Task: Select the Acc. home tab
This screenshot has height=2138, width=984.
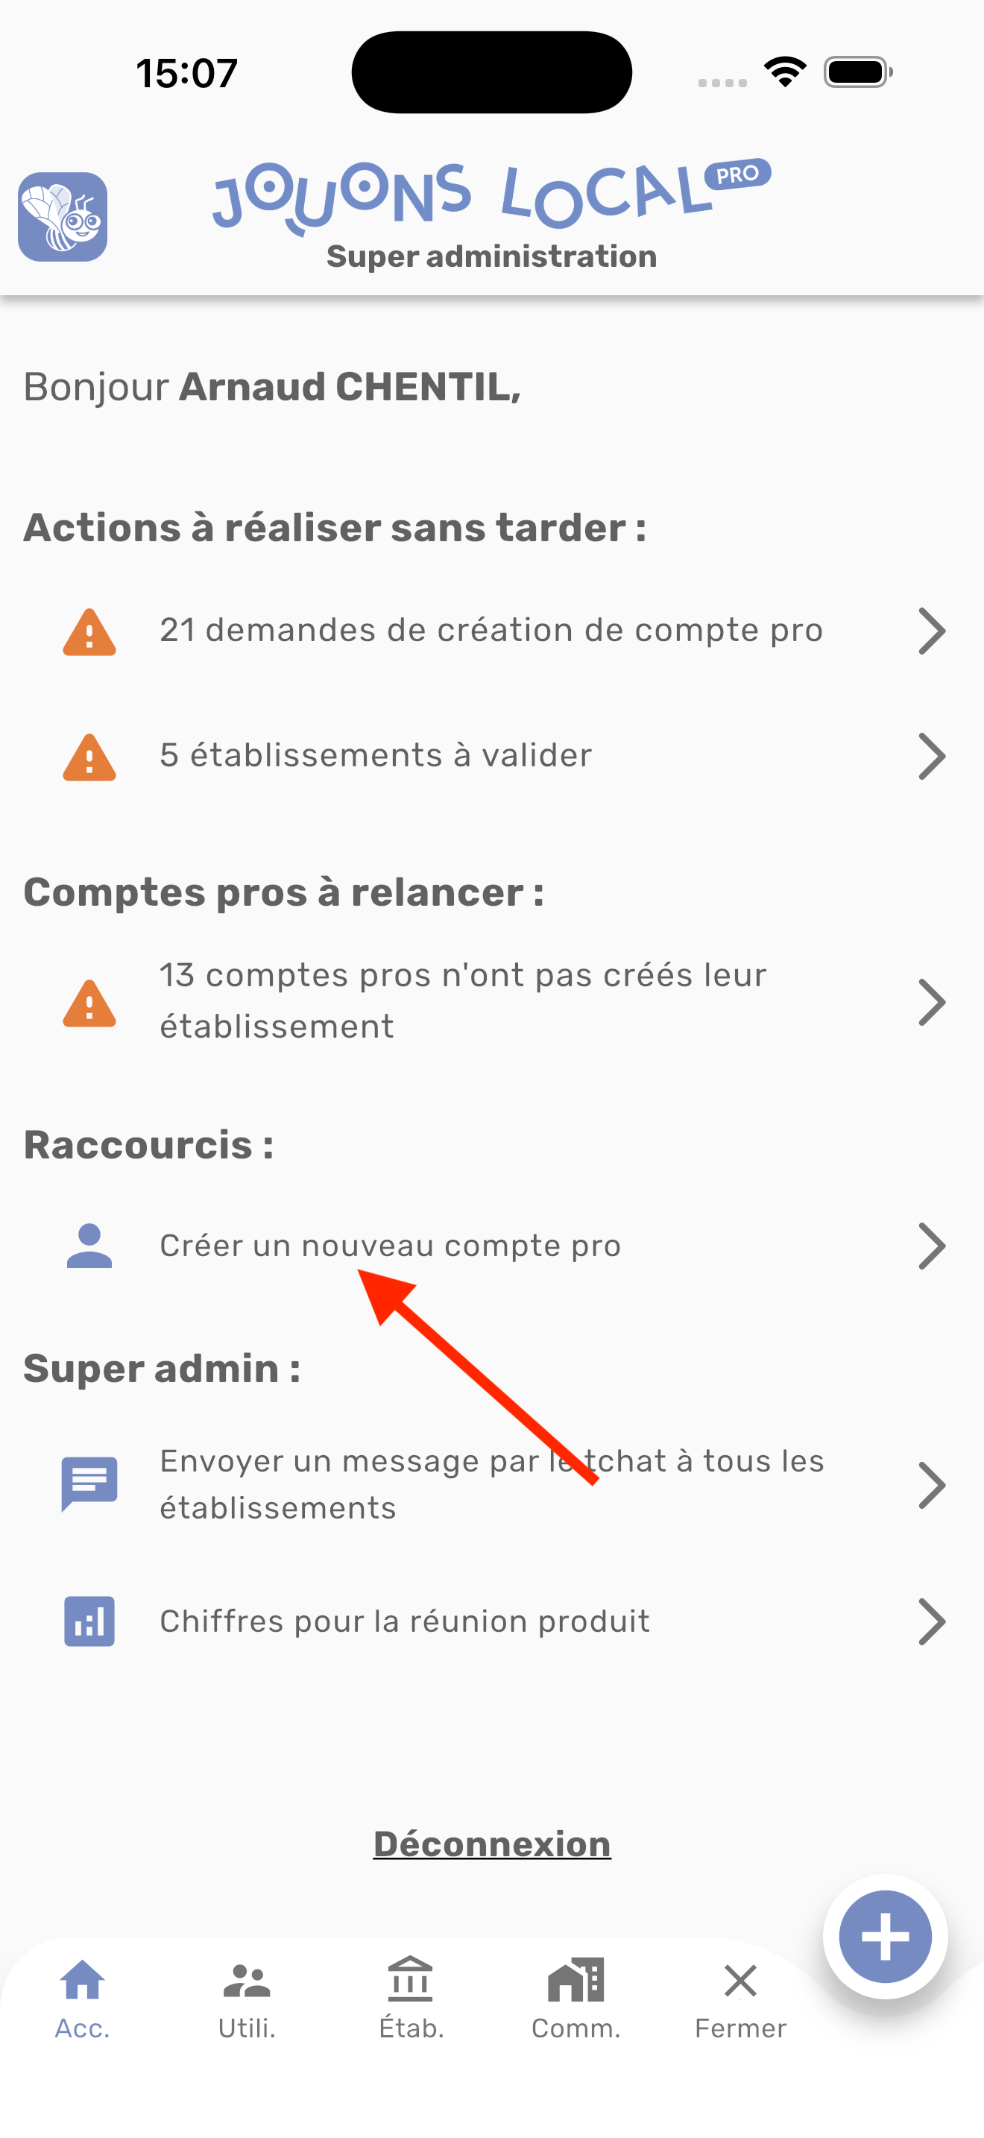Action: [82, 2000]
